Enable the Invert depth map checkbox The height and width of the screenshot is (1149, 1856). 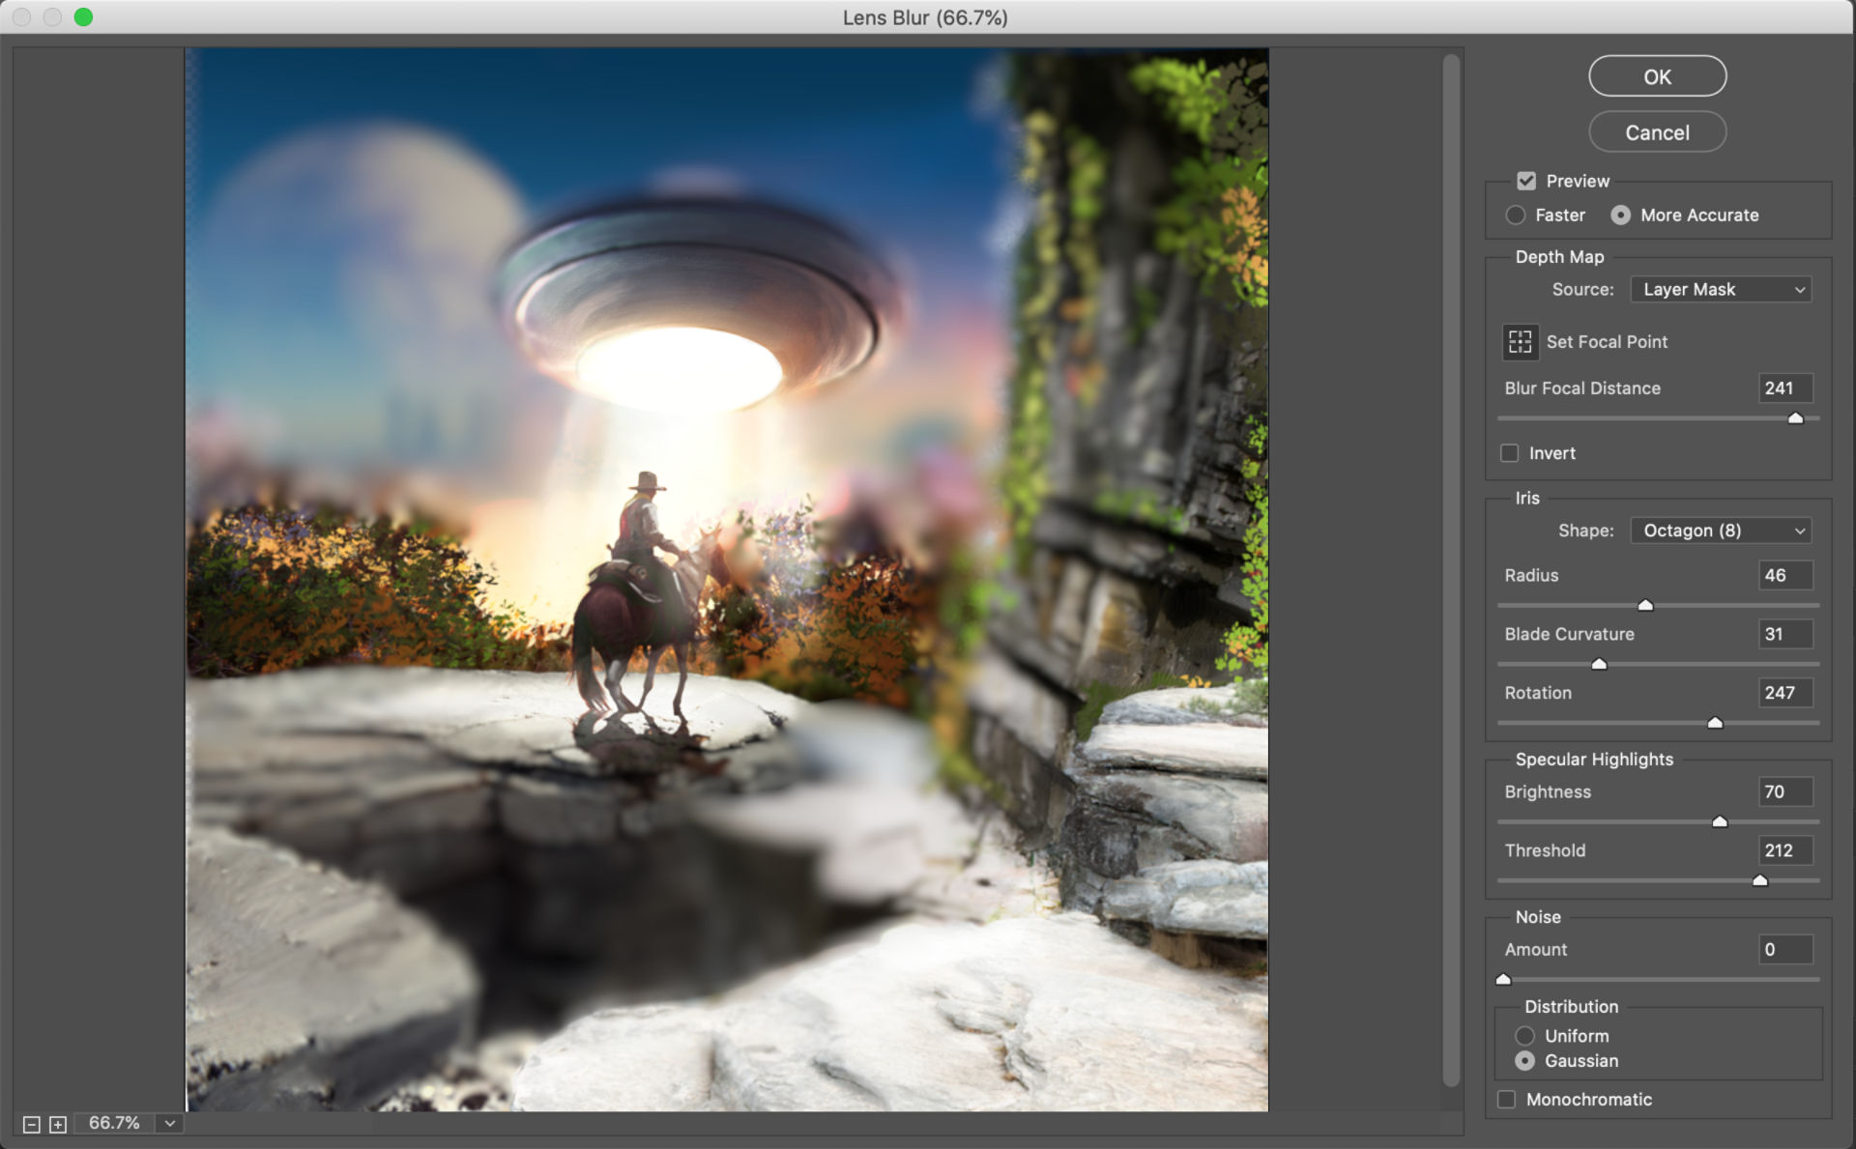(1507, 452)
